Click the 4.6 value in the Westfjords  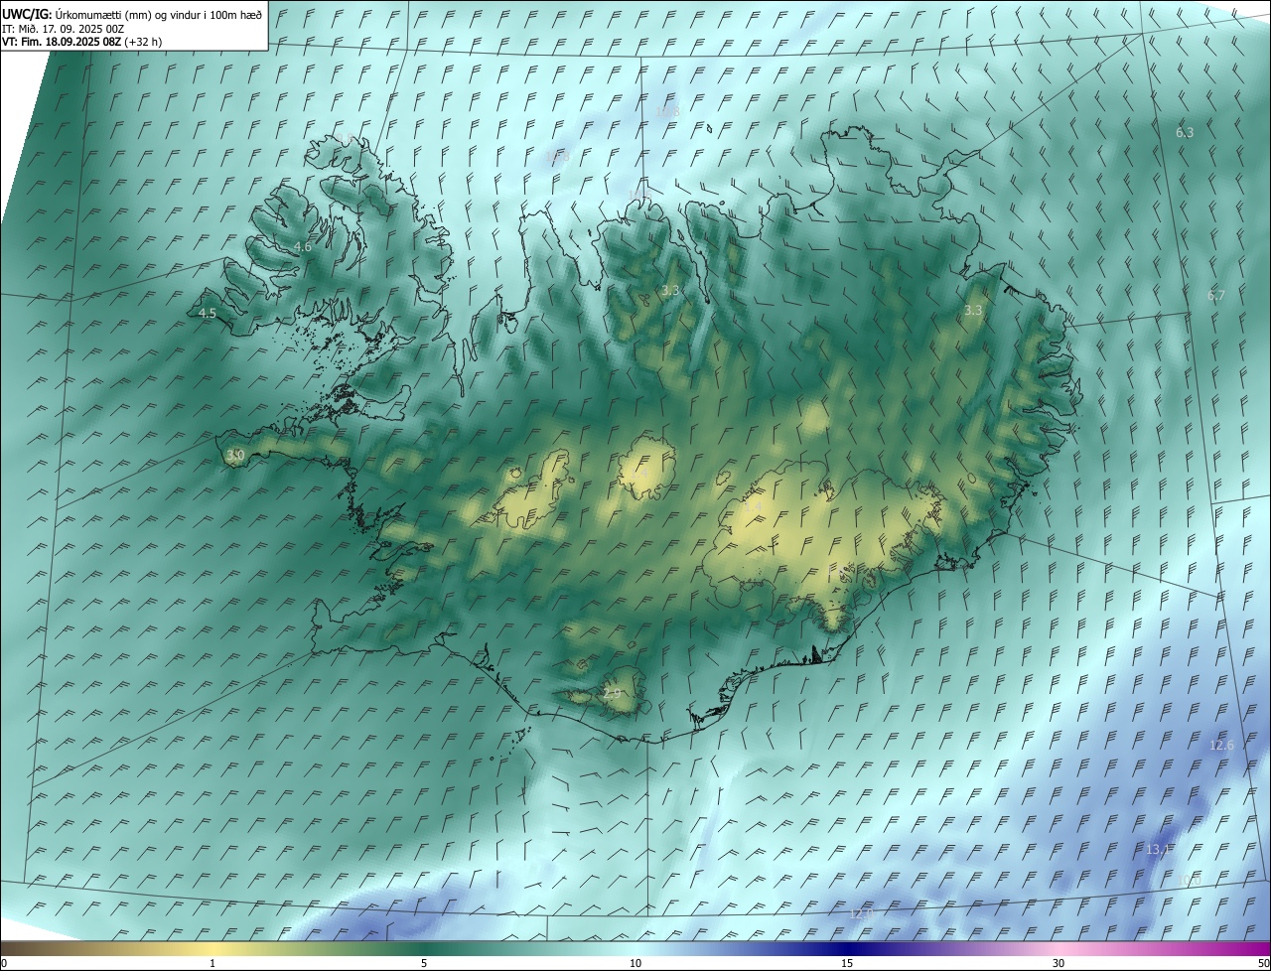[303, 247]
